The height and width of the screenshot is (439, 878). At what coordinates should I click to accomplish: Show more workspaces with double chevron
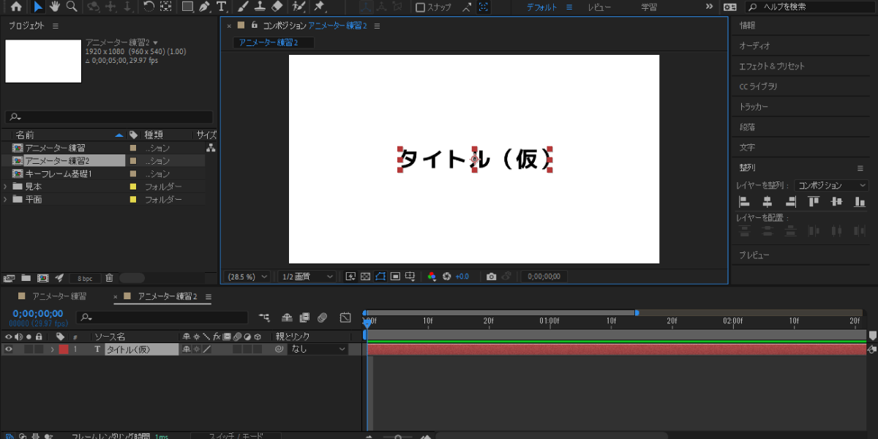point(708,7)
